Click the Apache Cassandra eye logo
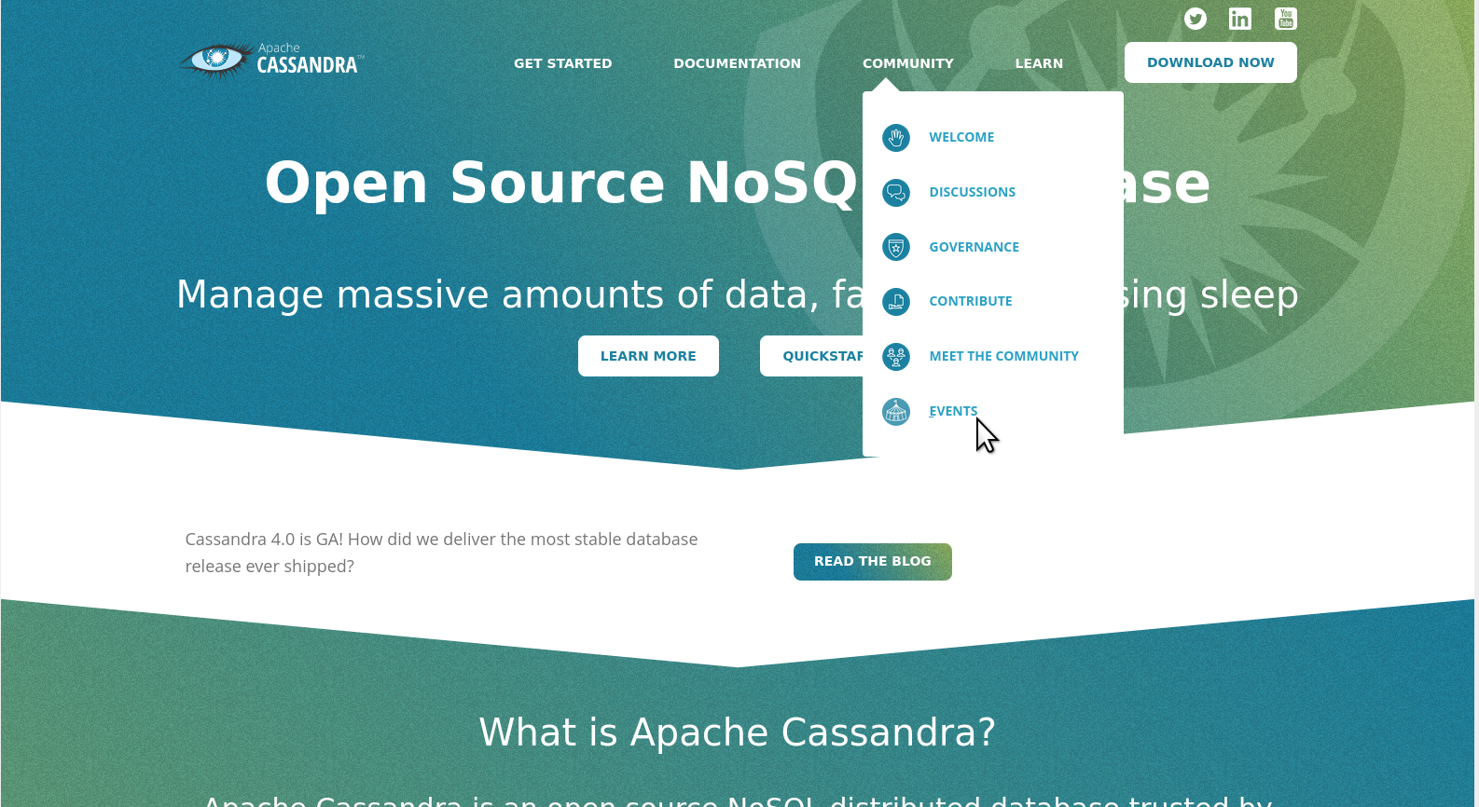 271,62
